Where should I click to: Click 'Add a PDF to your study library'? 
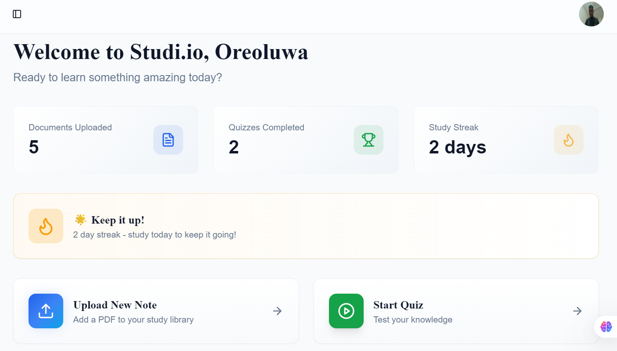[x=133, y=320]
